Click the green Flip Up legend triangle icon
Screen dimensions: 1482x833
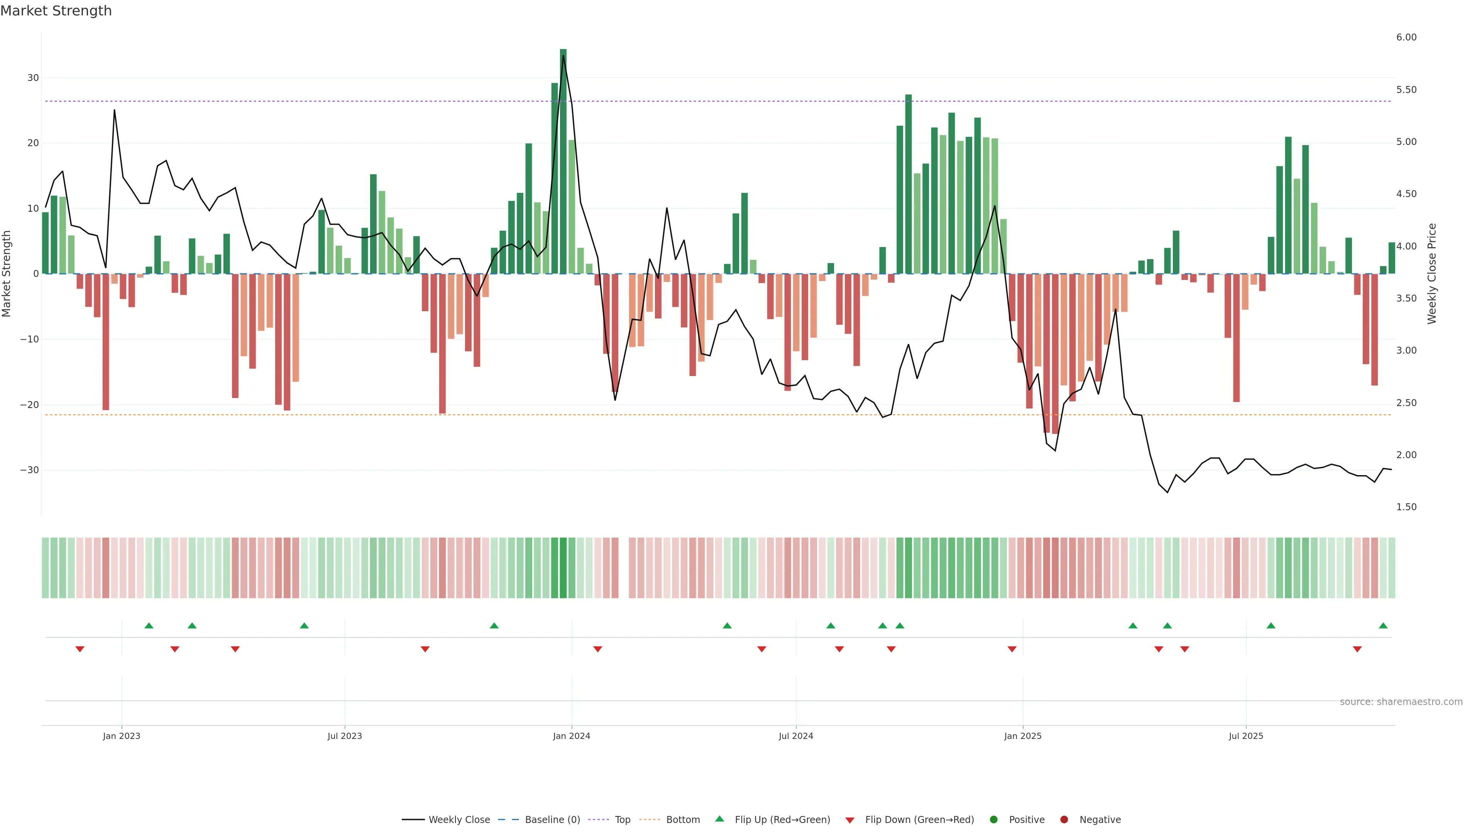[719, 819]
